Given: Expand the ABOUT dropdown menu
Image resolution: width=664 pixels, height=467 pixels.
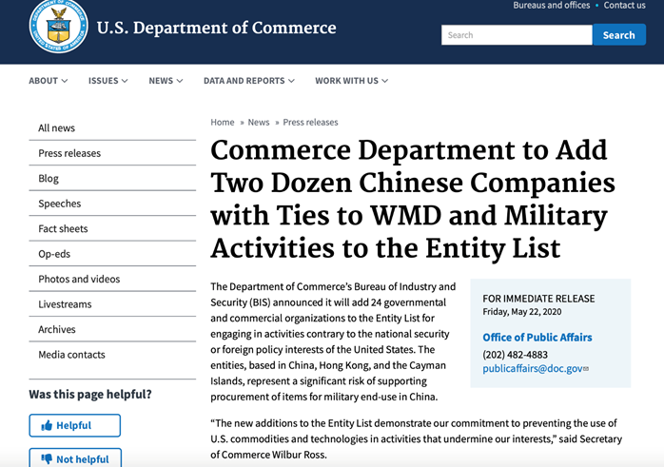Looking at the screenshot, I should click(x=48, y=81).
